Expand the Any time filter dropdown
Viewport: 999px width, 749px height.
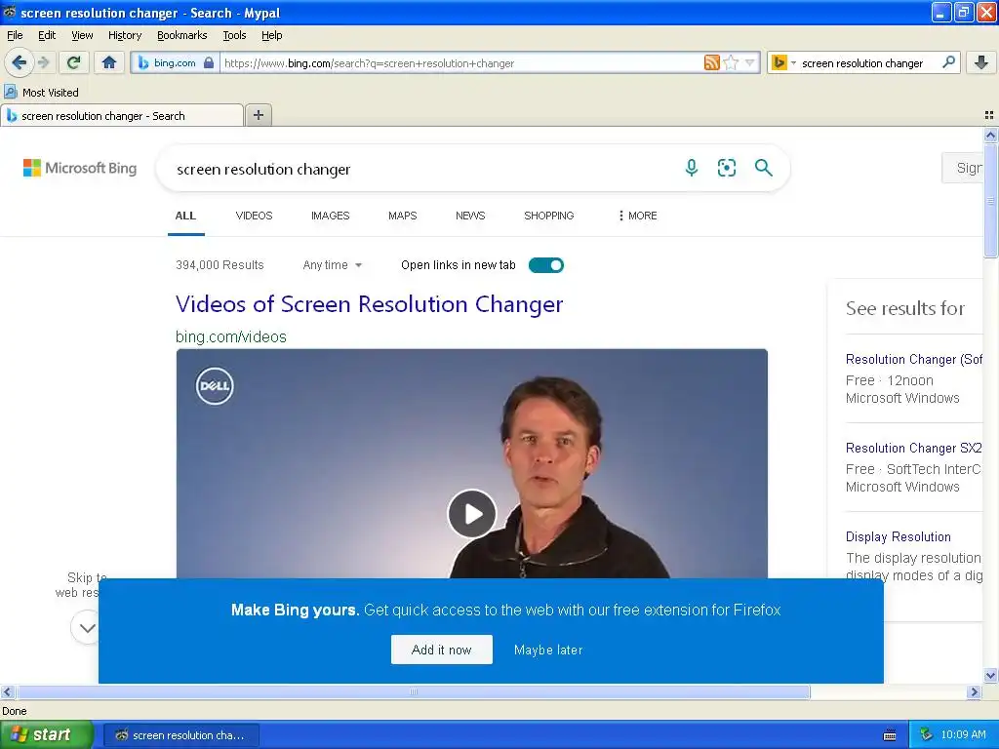click(333, 265)
